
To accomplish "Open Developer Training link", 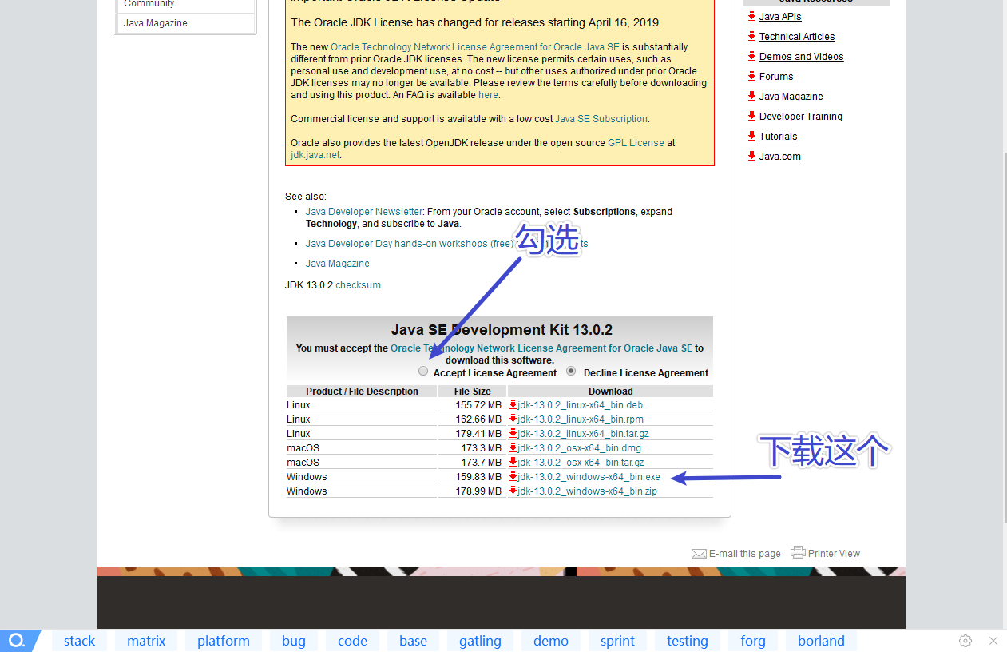I will [801, 117].
